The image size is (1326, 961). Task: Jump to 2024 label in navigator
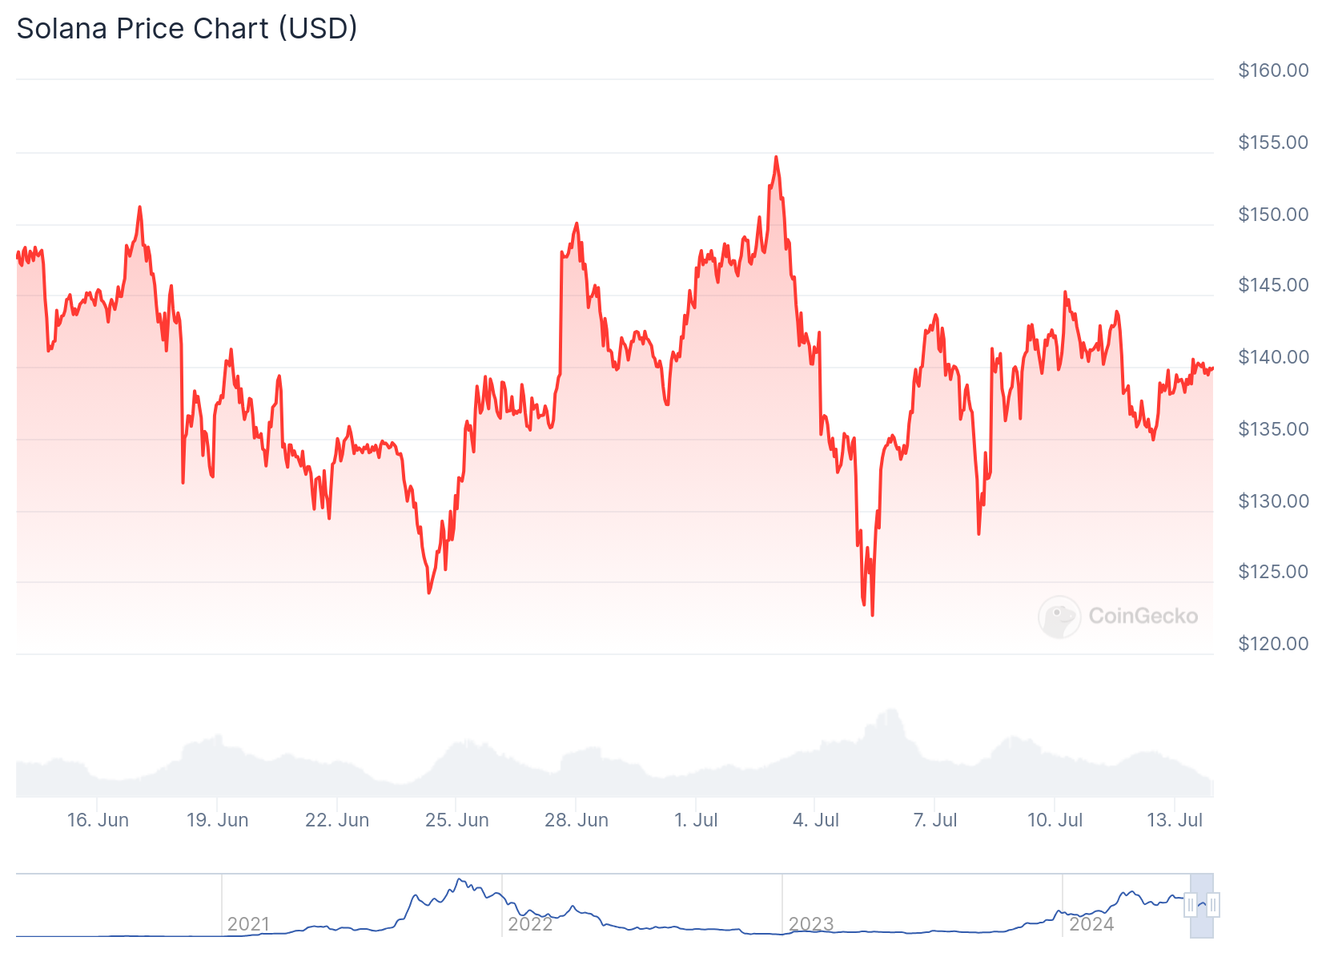tap(1091, 924)
